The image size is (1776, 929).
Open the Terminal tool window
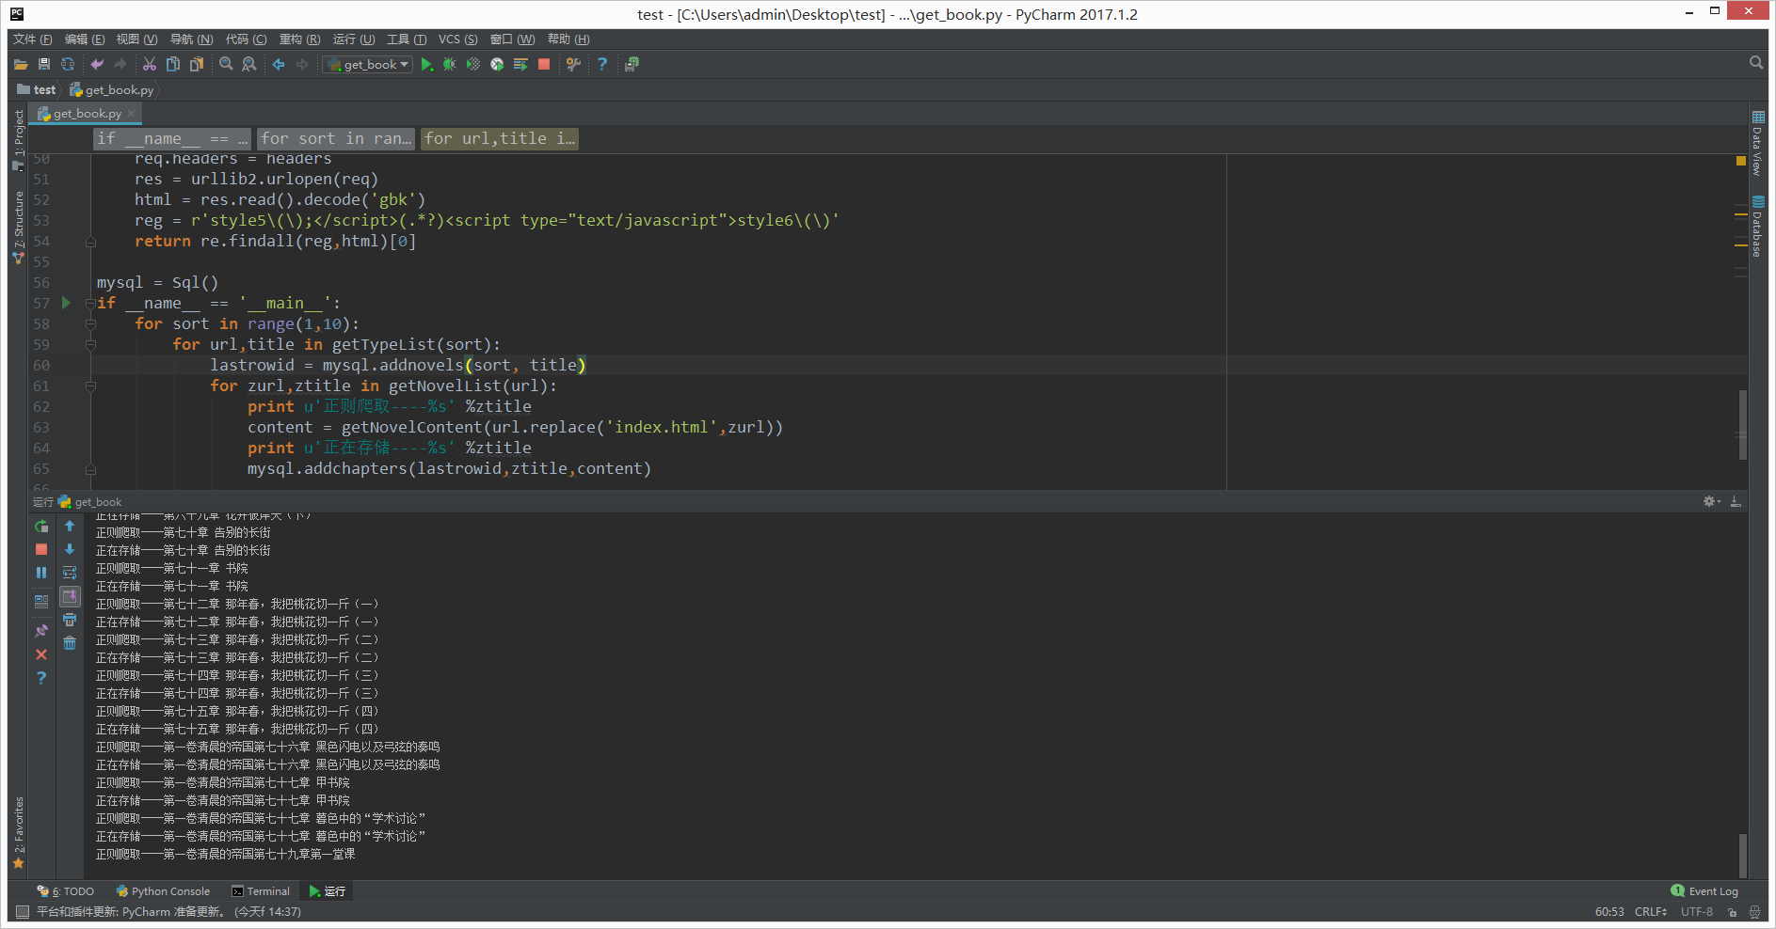pyautogui.click(x=261, y=891)
